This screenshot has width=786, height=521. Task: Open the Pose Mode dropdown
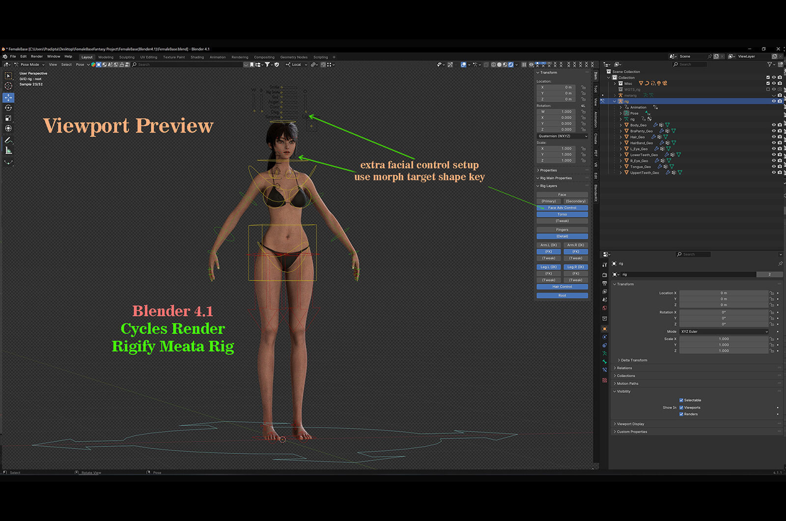click(29, 64)
